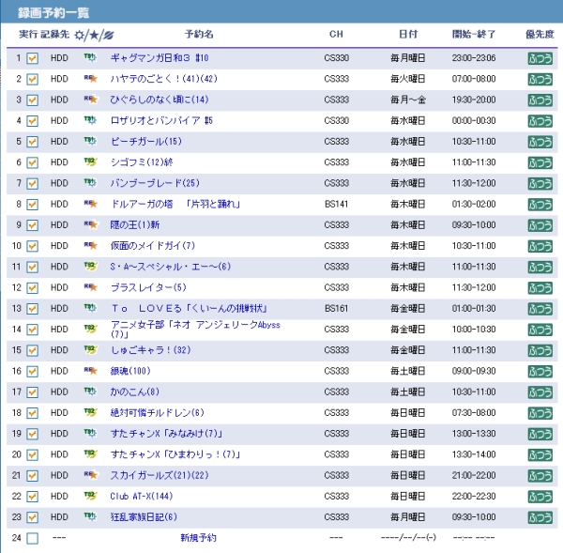Viewport: 563px width, 553px height.
Task: Click the ふつう priority button for row 9
Action: point(540,225)
